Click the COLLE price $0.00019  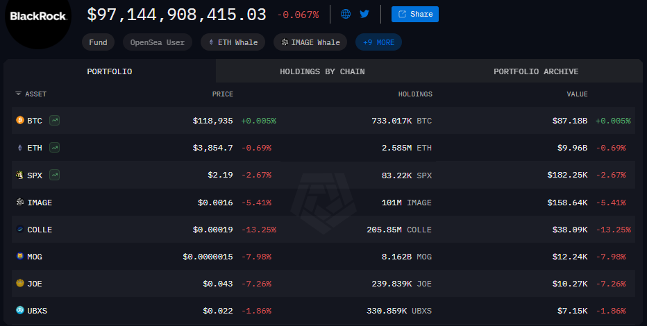click(212, 230)
